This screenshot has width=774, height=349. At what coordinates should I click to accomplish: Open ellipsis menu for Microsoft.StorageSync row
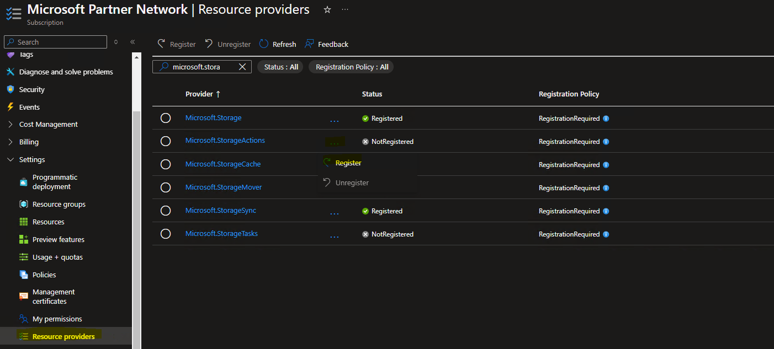(x=335, y=212)
